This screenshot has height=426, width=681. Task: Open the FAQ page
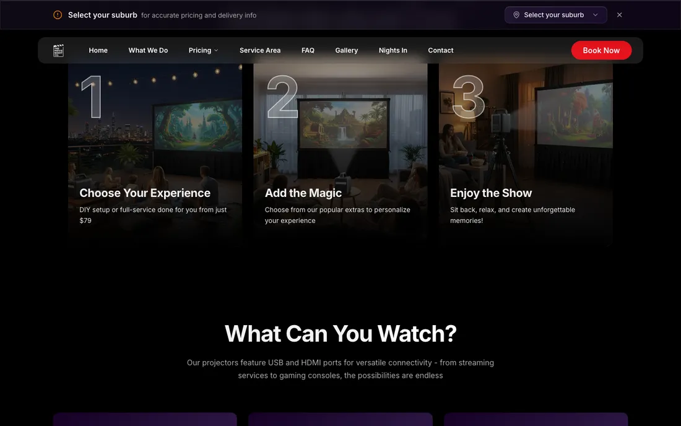[308, 50]
